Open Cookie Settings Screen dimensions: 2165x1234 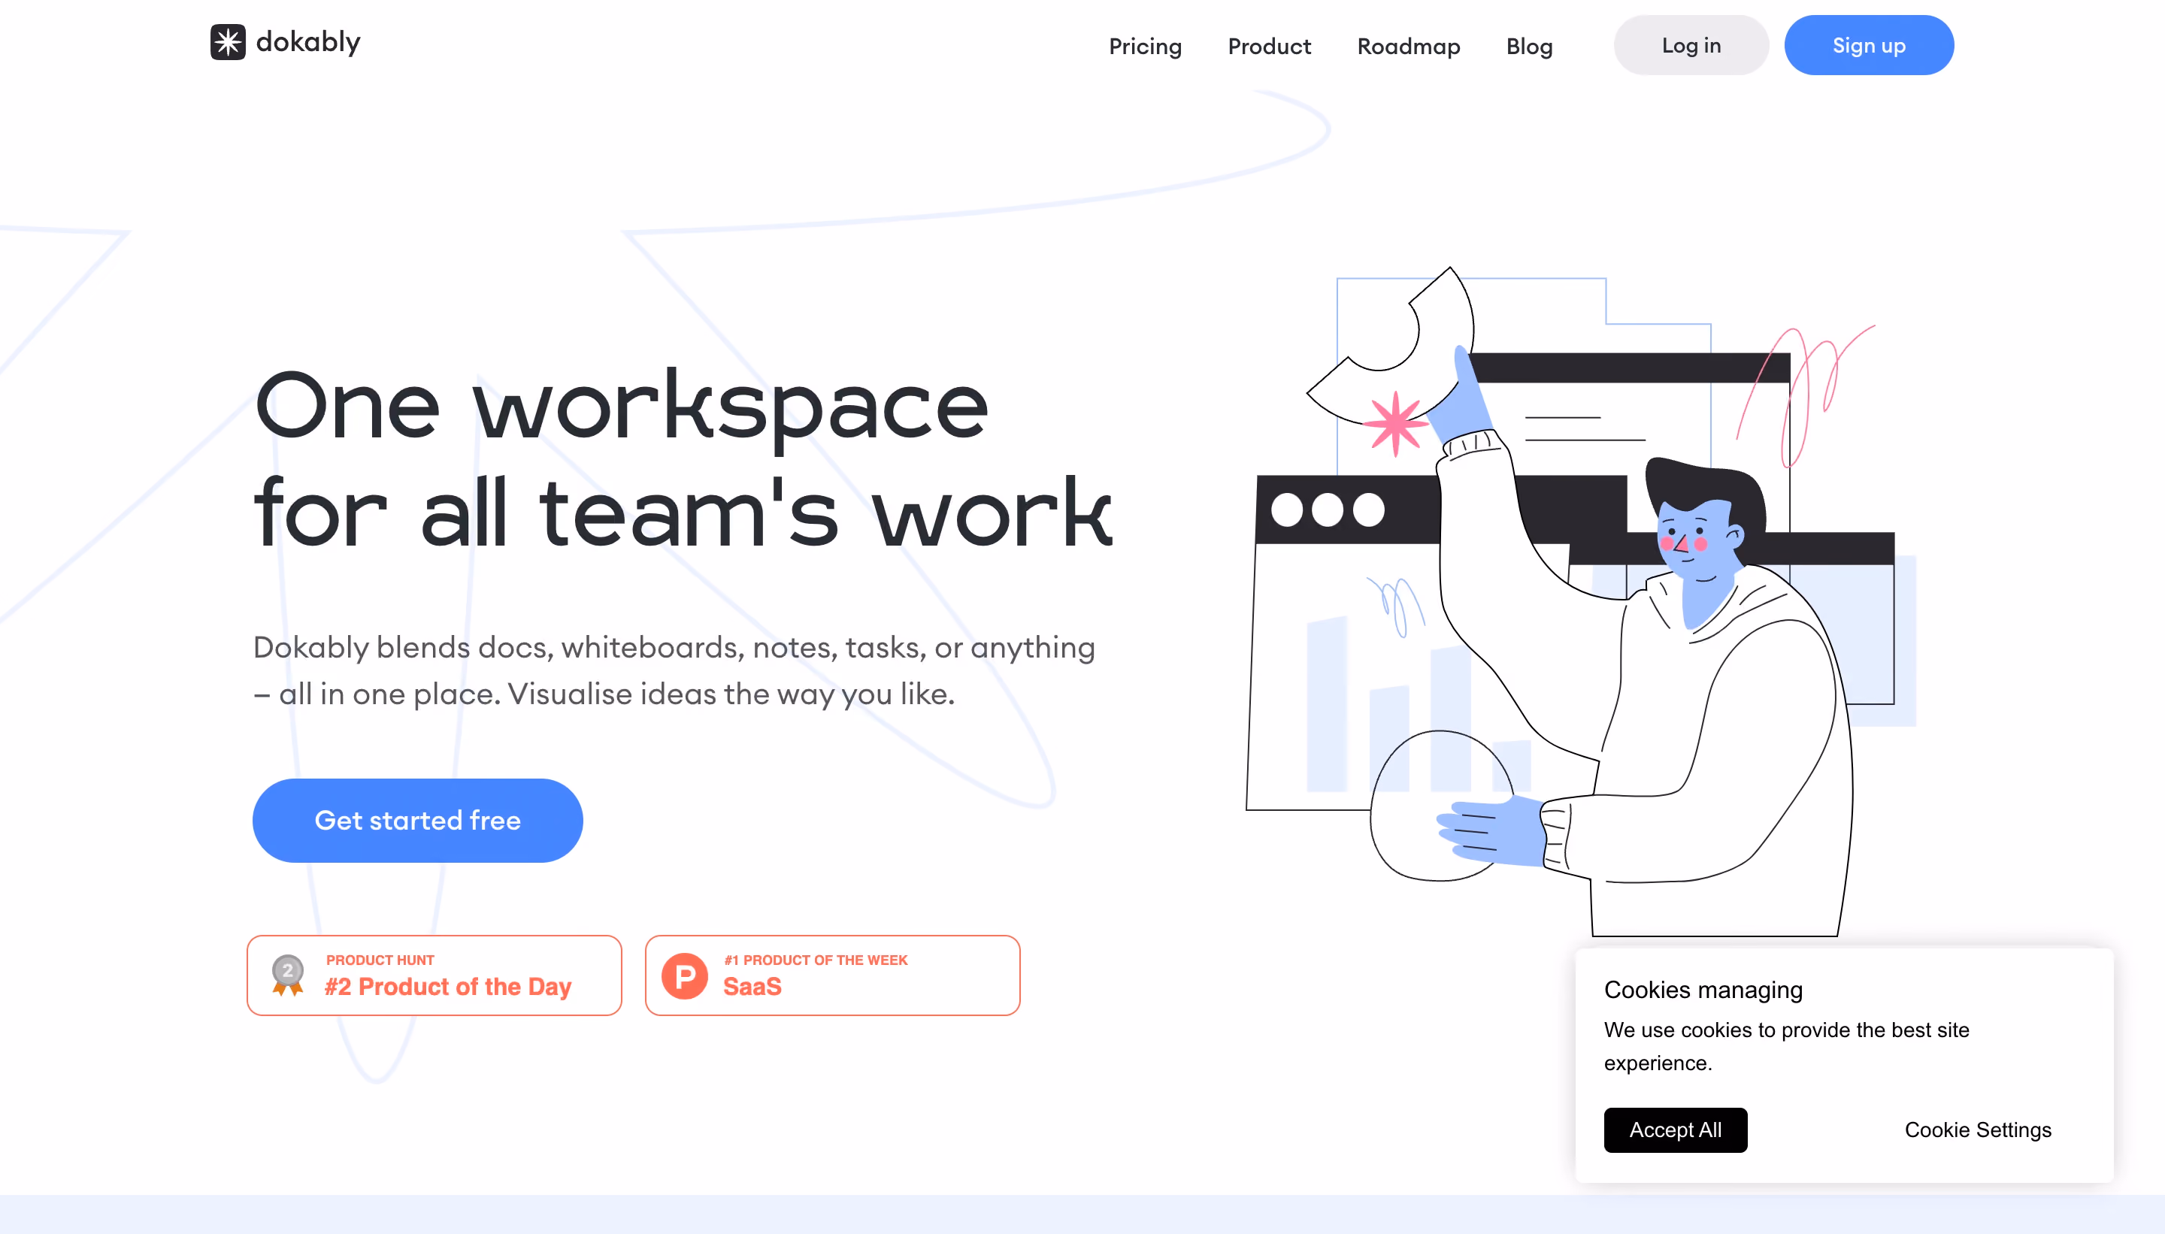click(x=1978, y=1130)
